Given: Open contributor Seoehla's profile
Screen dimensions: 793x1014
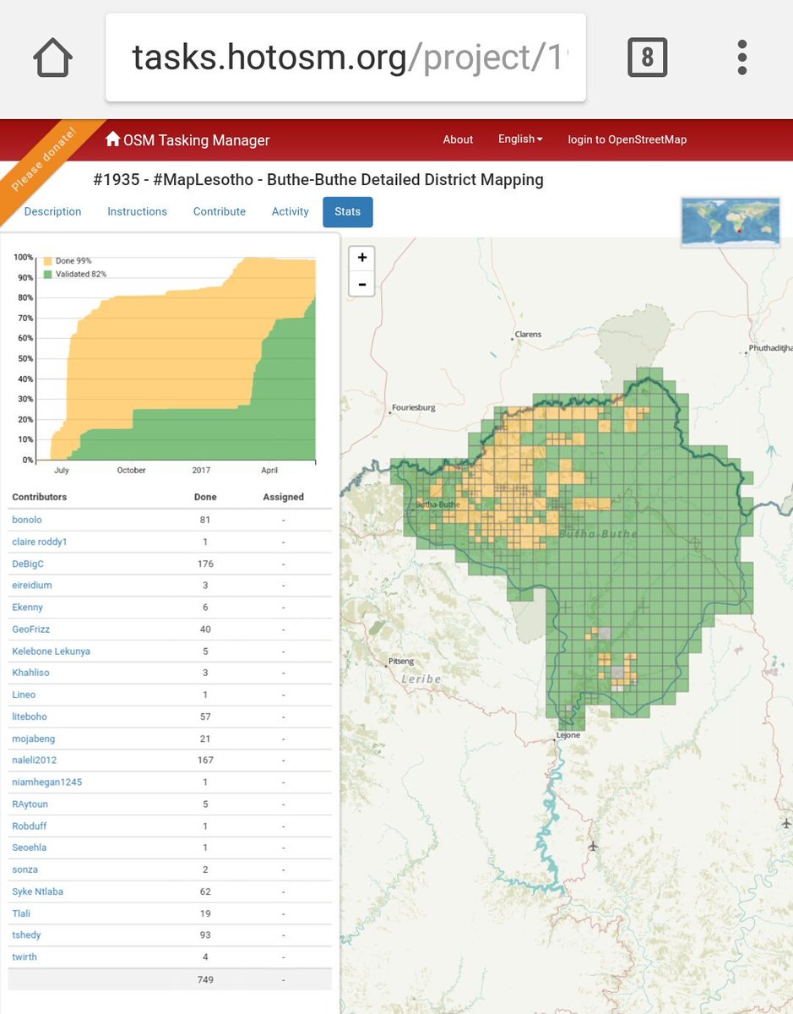Looking at the screenshot, I should [29, 848].
